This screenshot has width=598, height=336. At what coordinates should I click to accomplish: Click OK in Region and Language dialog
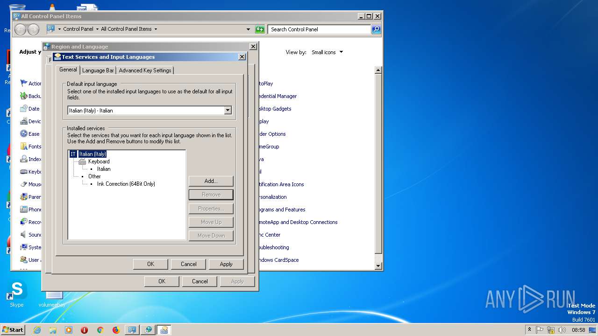pos(162,281)
